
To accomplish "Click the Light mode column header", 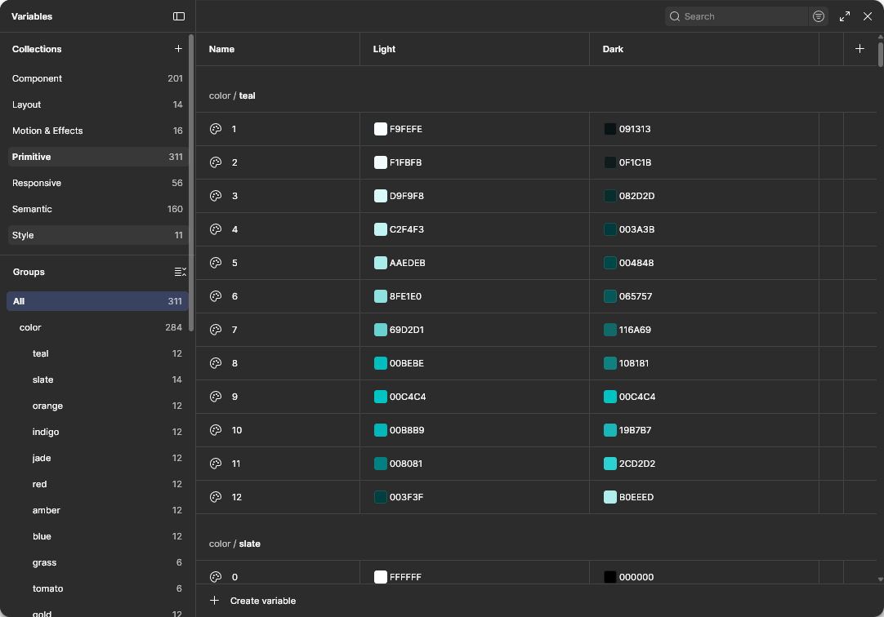I will (384, 49).
